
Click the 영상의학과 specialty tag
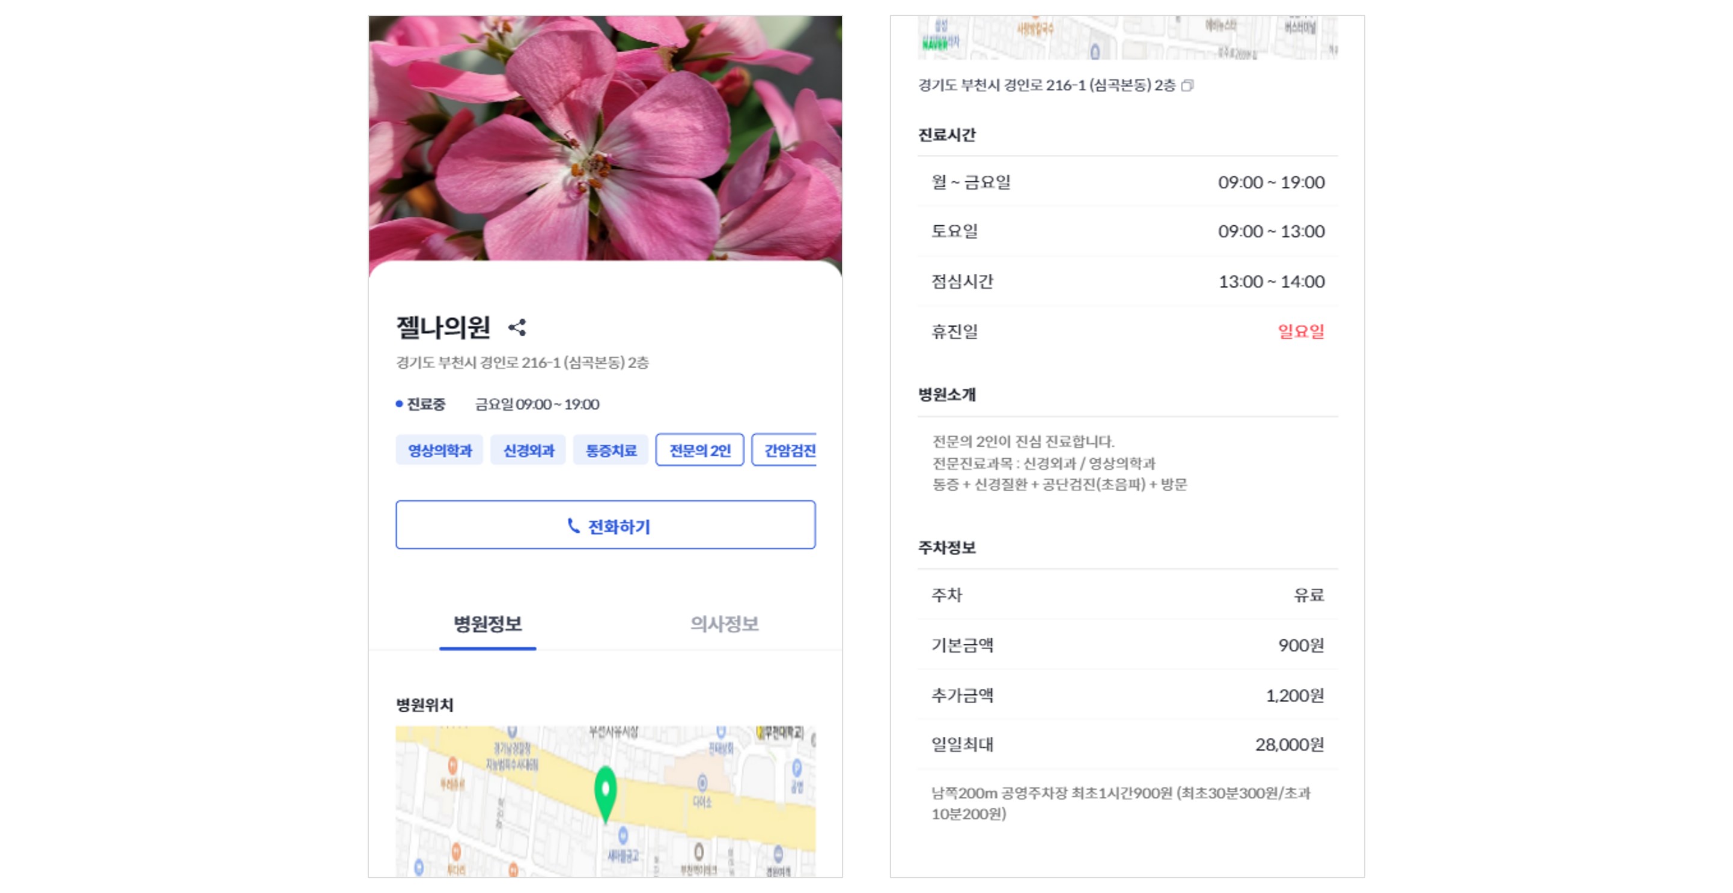440,450
